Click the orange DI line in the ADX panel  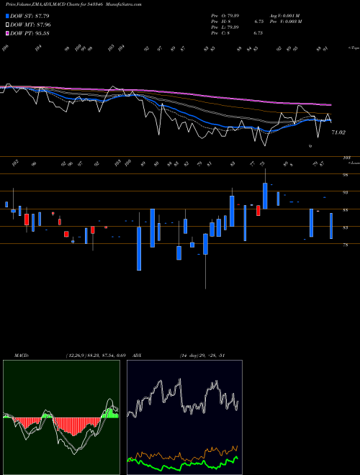(182, 454)
